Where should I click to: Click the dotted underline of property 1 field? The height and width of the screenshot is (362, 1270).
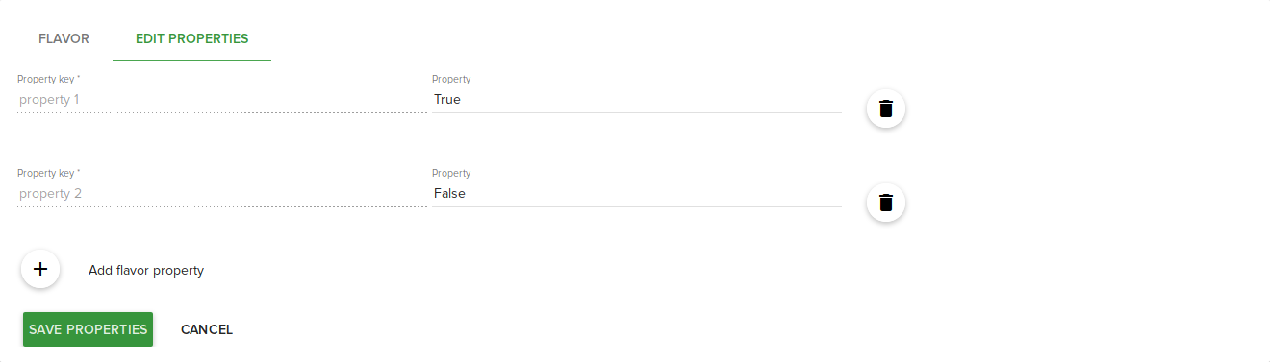(222, 112)
